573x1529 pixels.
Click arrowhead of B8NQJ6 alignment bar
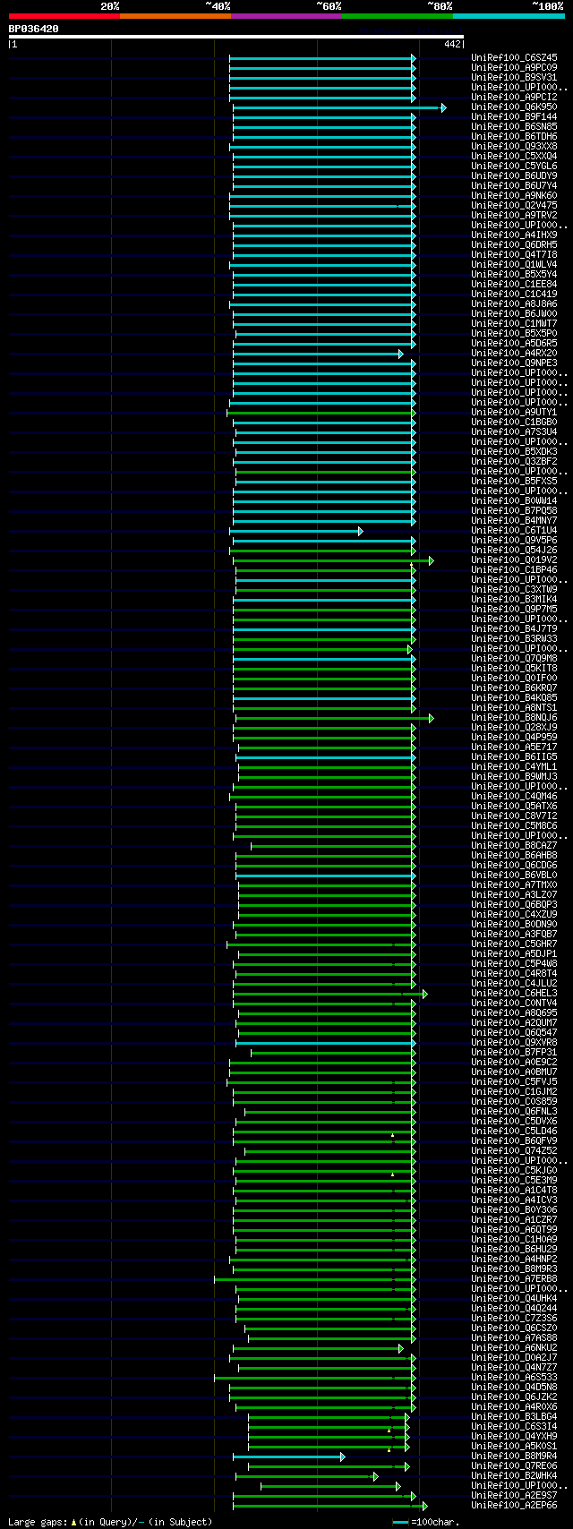pyautogui.click(x=431, y=718)
